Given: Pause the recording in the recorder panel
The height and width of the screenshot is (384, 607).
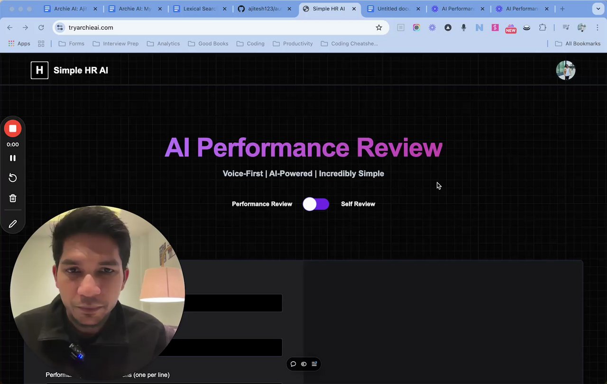Looking at the screenshot, I should 13,158.
